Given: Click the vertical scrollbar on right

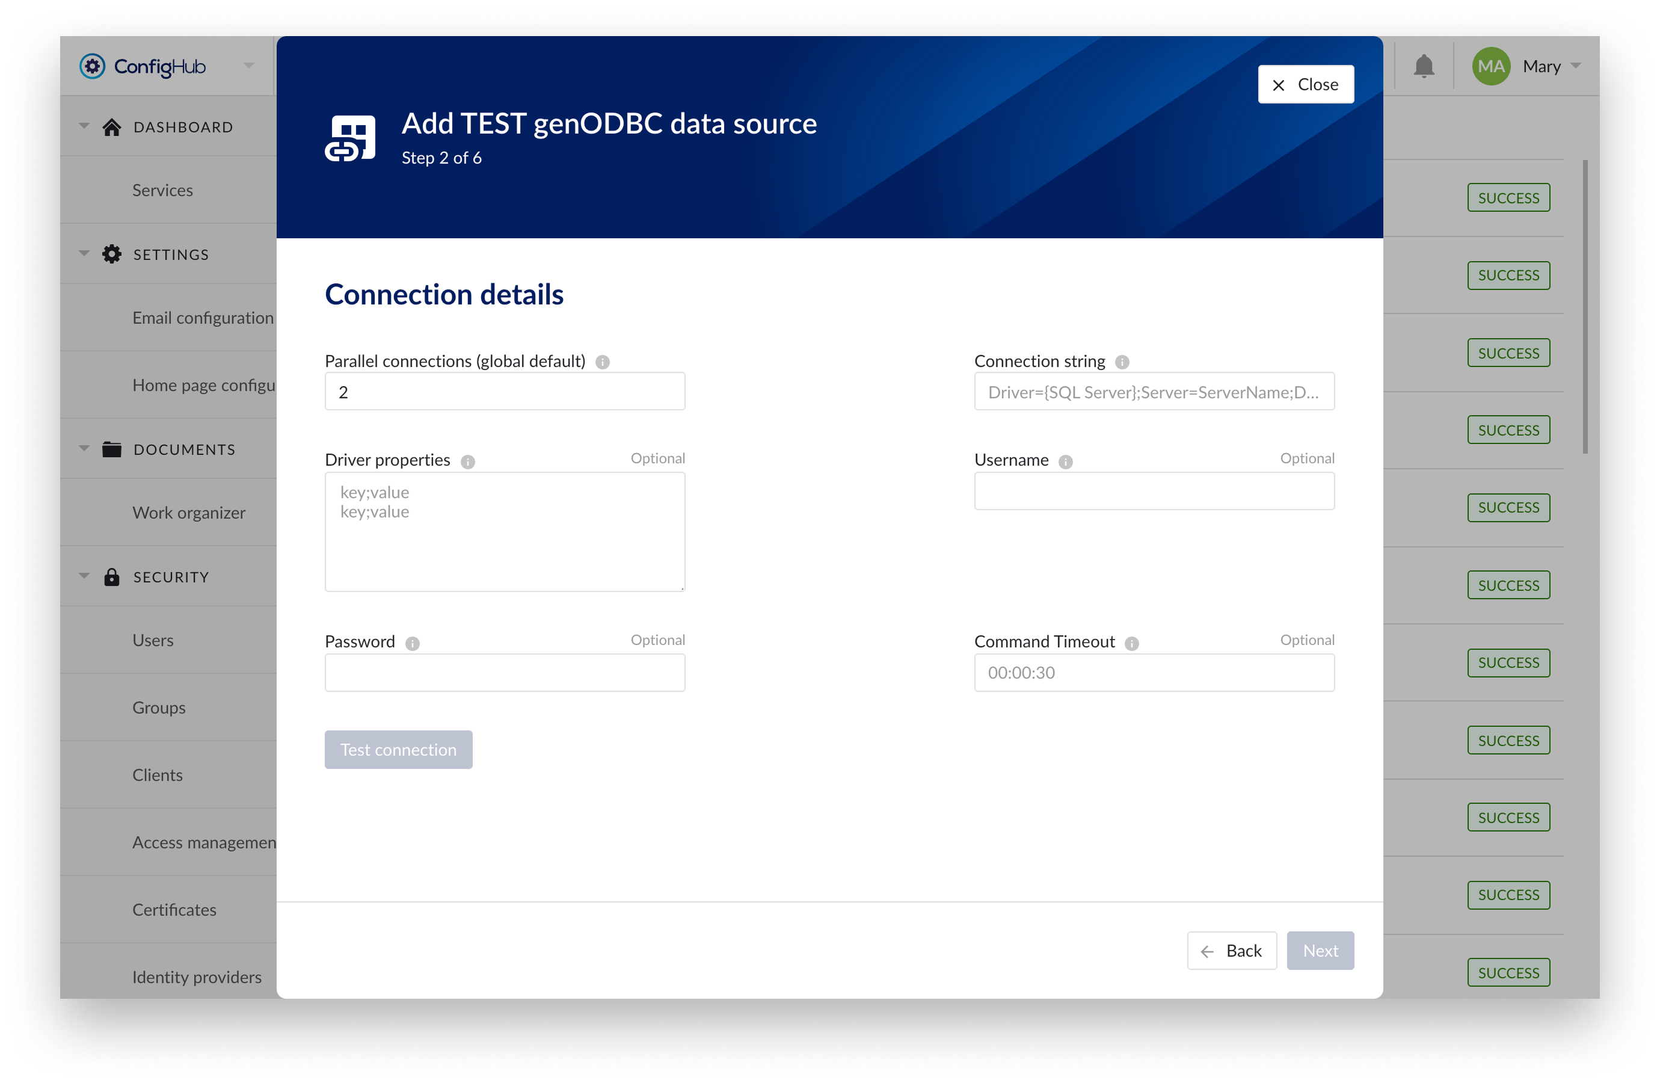Looking at the screenshot, I should tap(1585, 307).
